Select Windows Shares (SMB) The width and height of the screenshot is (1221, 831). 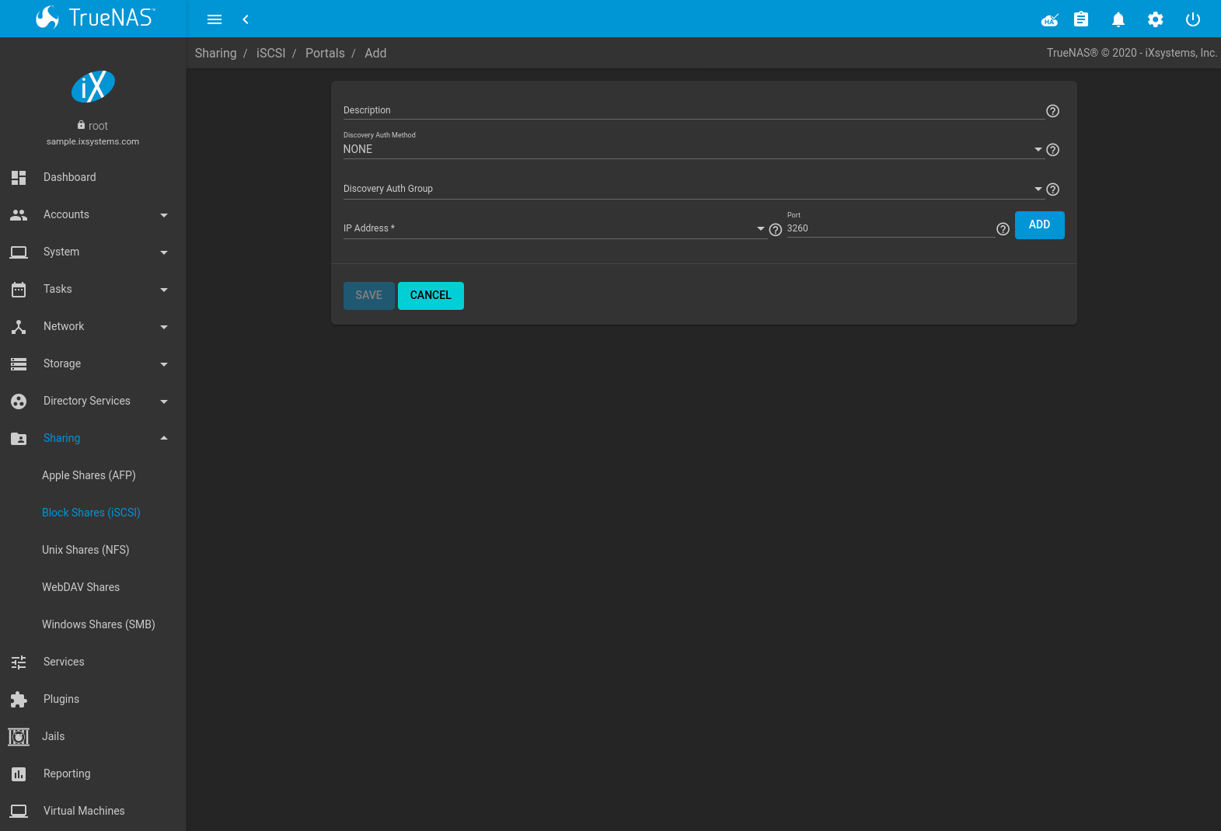(x=99, y=624)
